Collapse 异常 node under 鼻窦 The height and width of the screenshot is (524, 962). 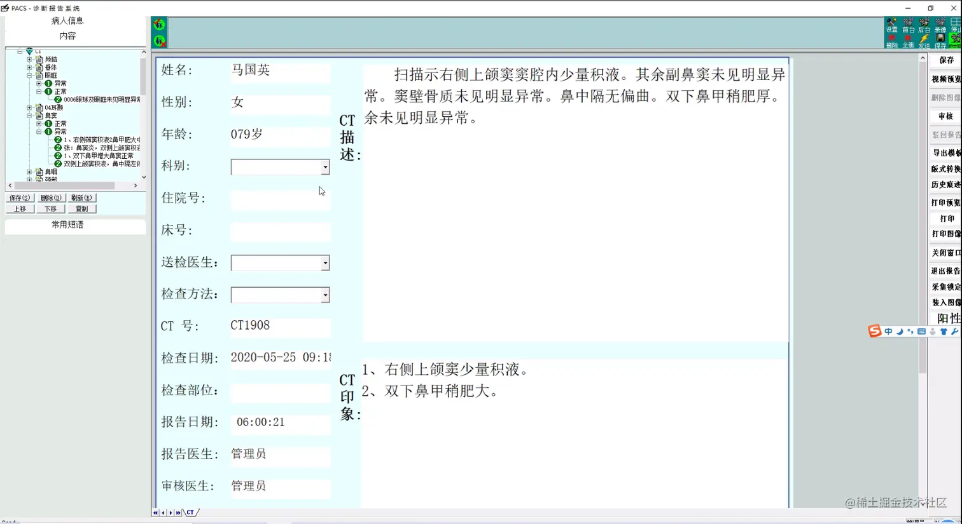pos(39,131)
